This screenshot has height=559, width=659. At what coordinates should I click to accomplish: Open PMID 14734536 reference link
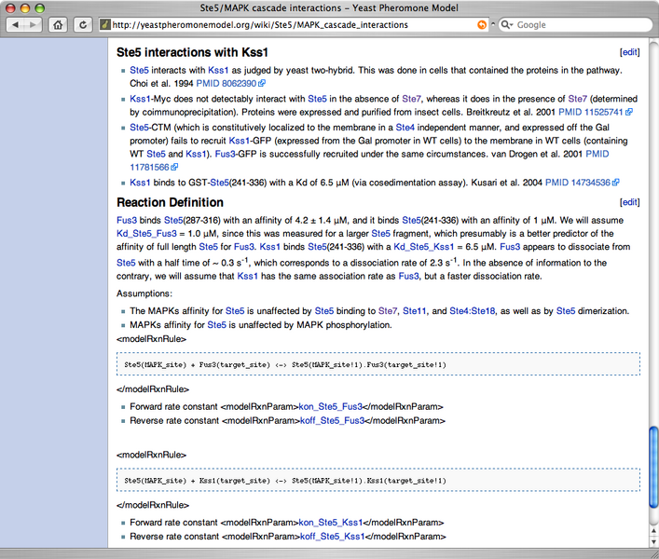click(578, 183)
